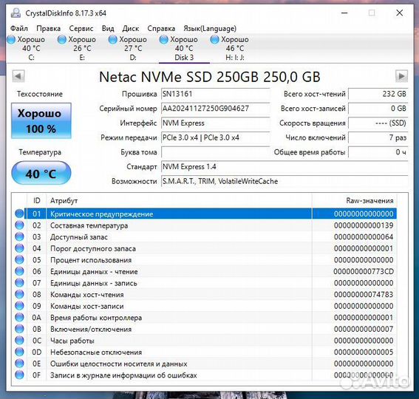Select the Команды хост-чтения attribute name

87,295
